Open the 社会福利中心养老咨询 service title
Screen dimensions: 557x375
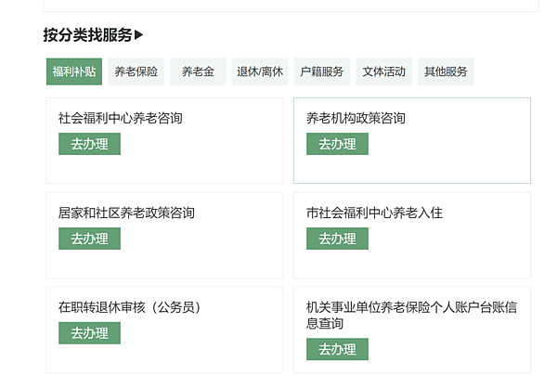(x=120, y=118)
